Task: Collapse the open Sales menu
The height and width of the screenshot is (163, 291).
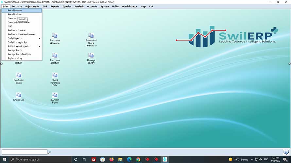Action: click(x=6, y=6)
